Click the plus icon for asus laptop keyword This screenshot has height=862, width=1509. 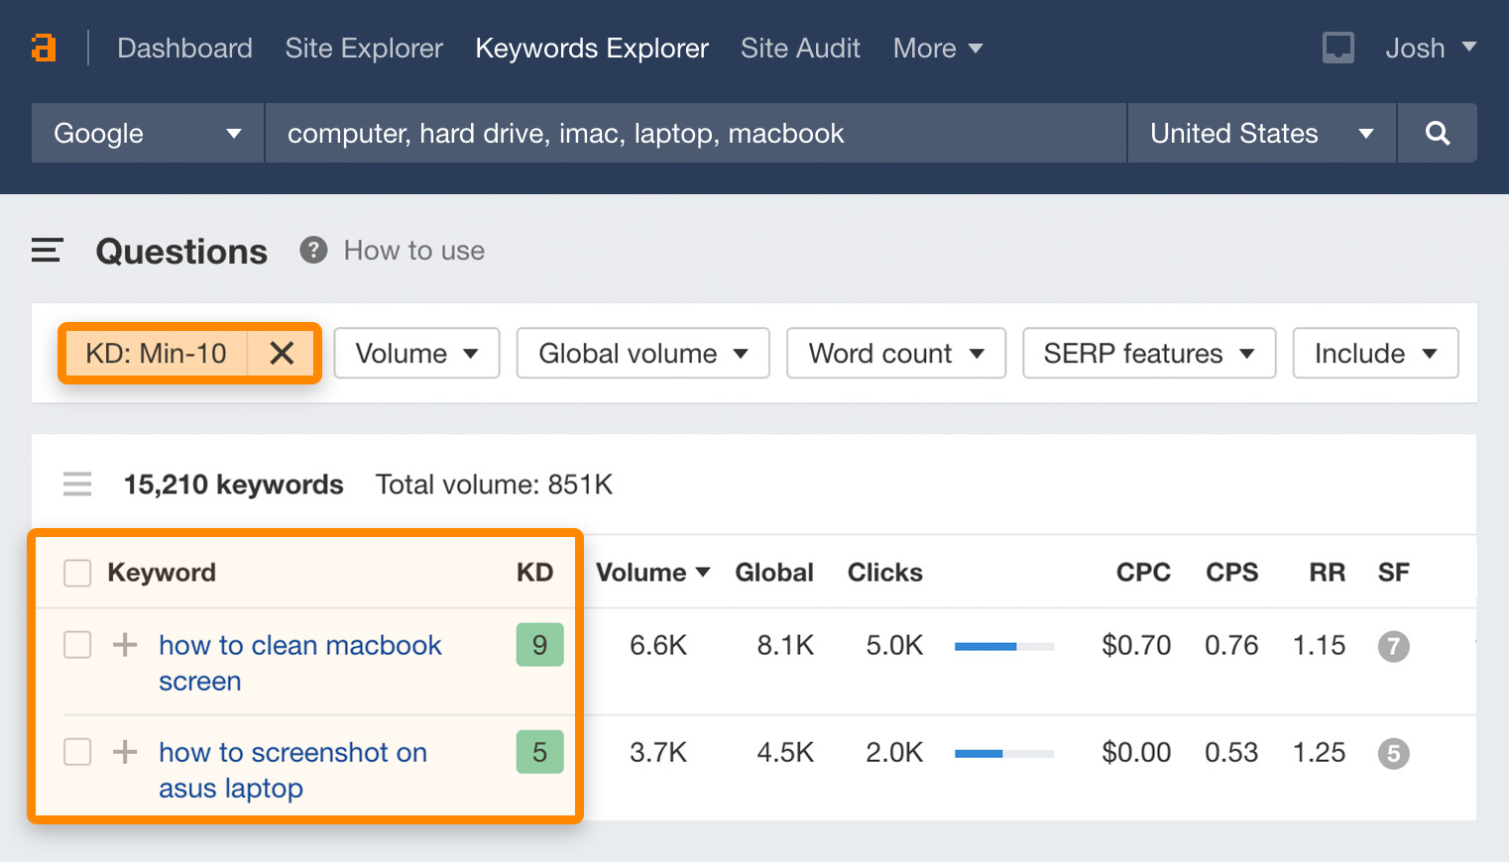[x=125, y=752]
